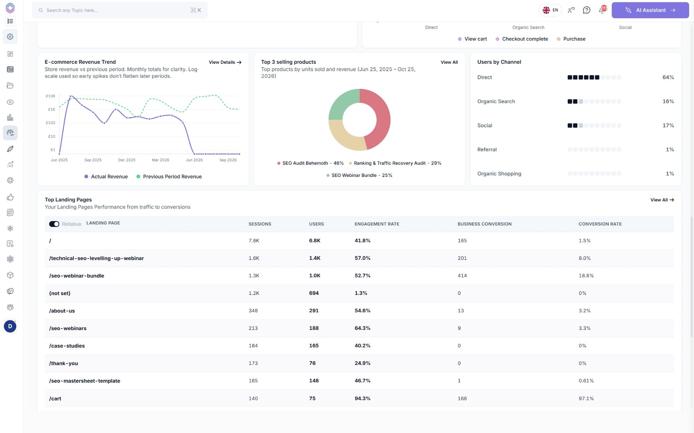Open the browser window layout sidebar icon
The width and height of the screenshot is (694, 433).
(x=10, y=69)
